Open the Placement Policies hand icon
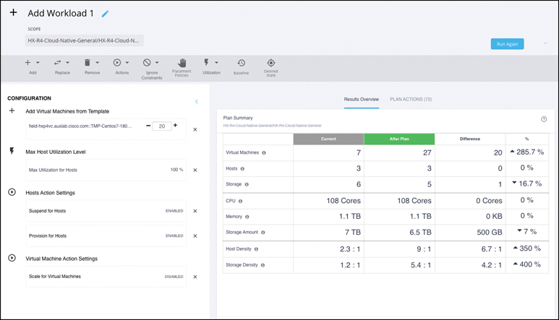Viewport: 559px width, 320px height. (182, 64)
